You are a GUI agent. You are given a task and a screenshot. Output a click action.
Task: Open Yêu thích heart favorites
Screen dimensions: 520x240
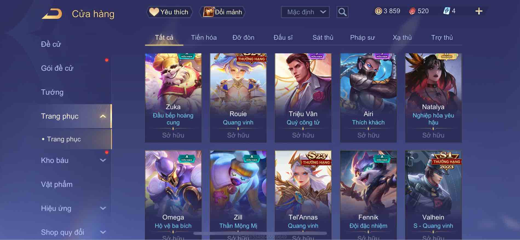point(169,12)
